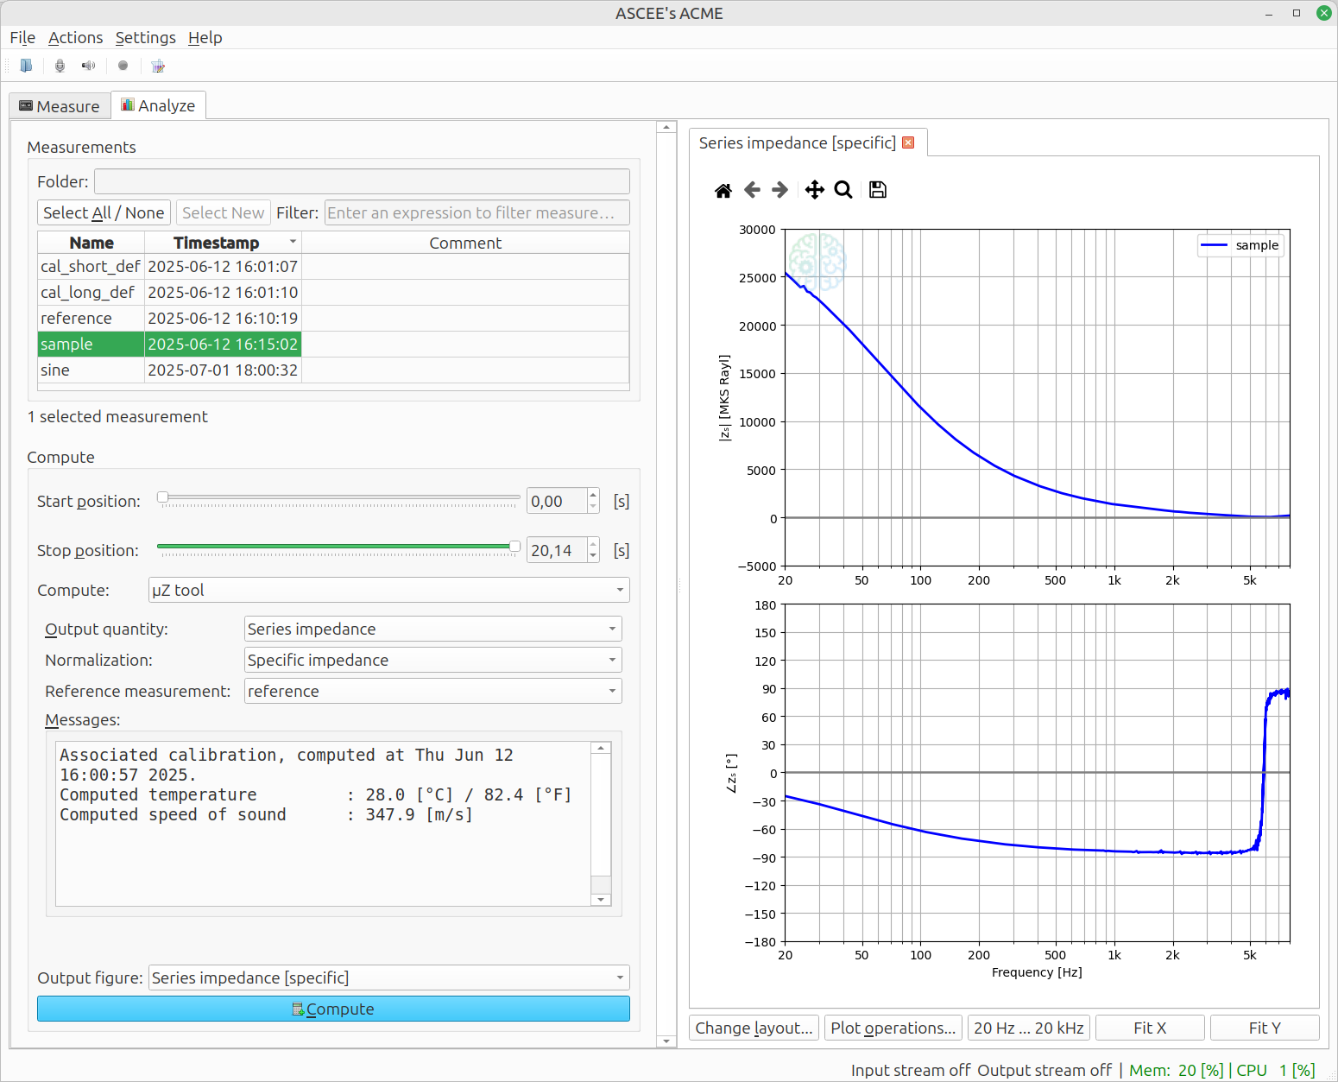Click Select All / None button

tap(104, 212)
